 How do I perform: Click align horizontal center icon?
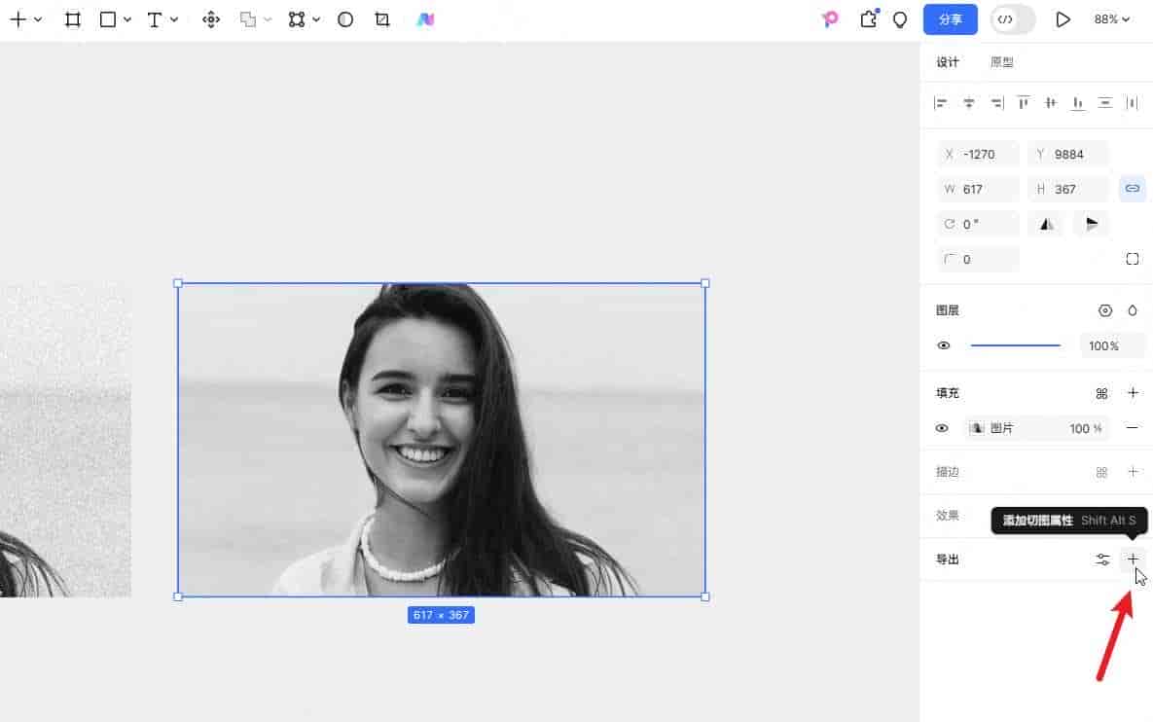click(968, 103)
